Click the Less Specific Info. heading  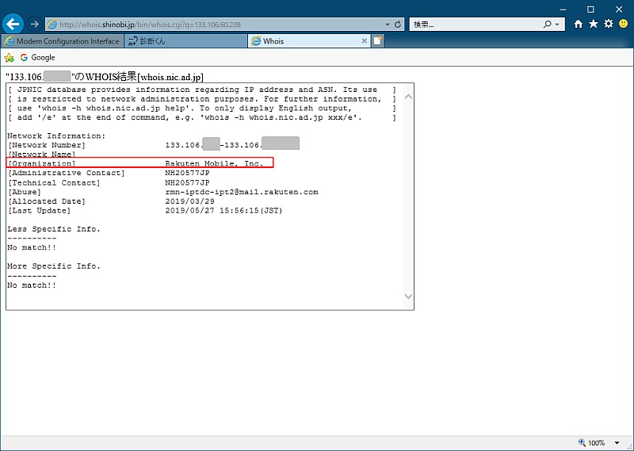tap(54, 229)
